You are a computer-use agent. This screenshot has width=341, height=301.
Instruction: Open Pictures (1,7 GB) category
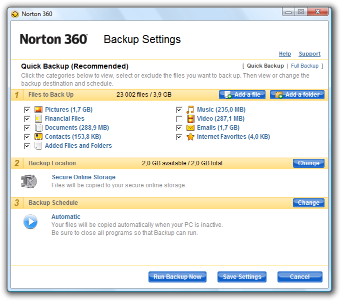(68, 110)
